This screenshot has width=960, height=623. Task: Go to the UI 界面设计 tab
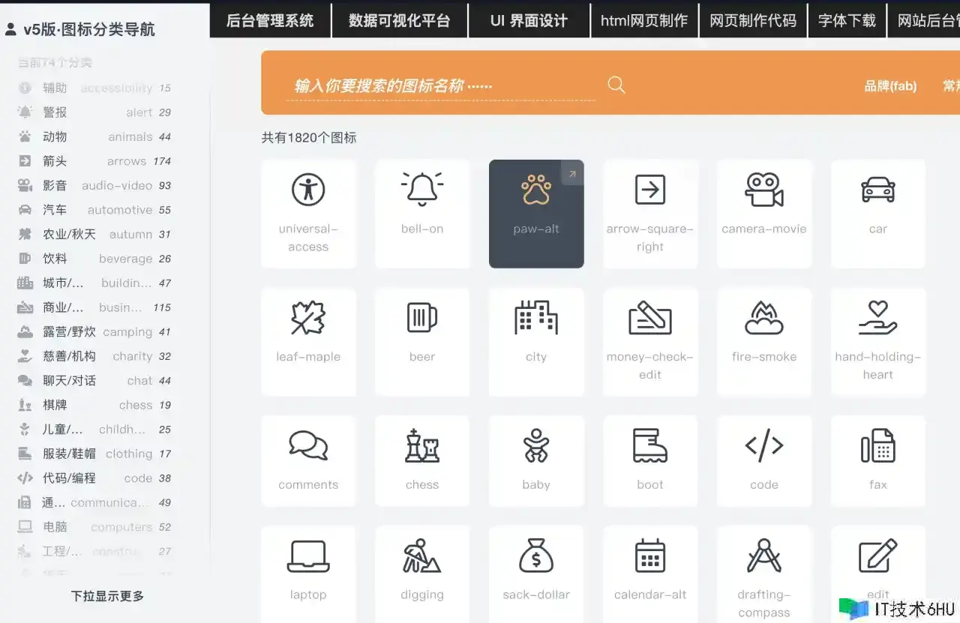[x=529, y=20]
